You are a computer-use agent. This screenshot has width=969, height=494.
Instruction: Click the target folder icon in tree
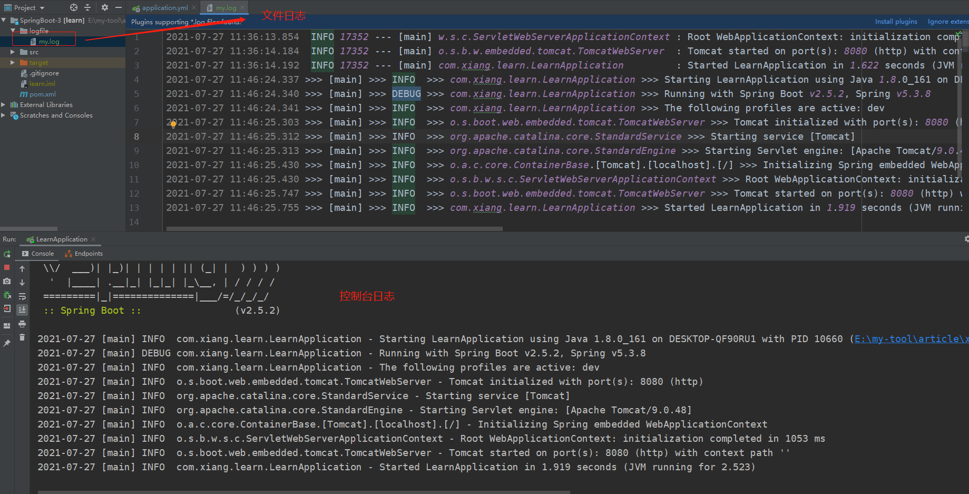coord(24,62)
